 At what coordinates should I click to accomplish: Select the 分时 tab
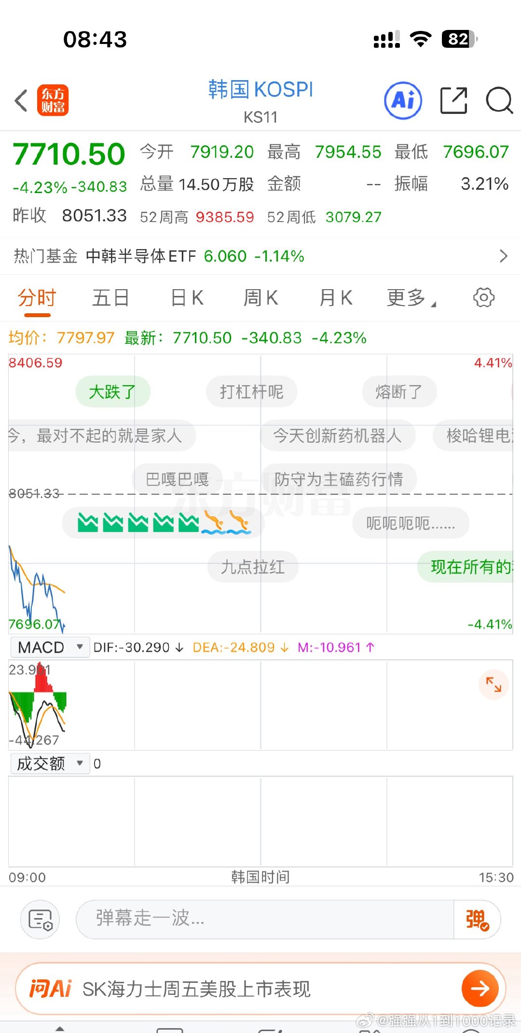point(37,297)
